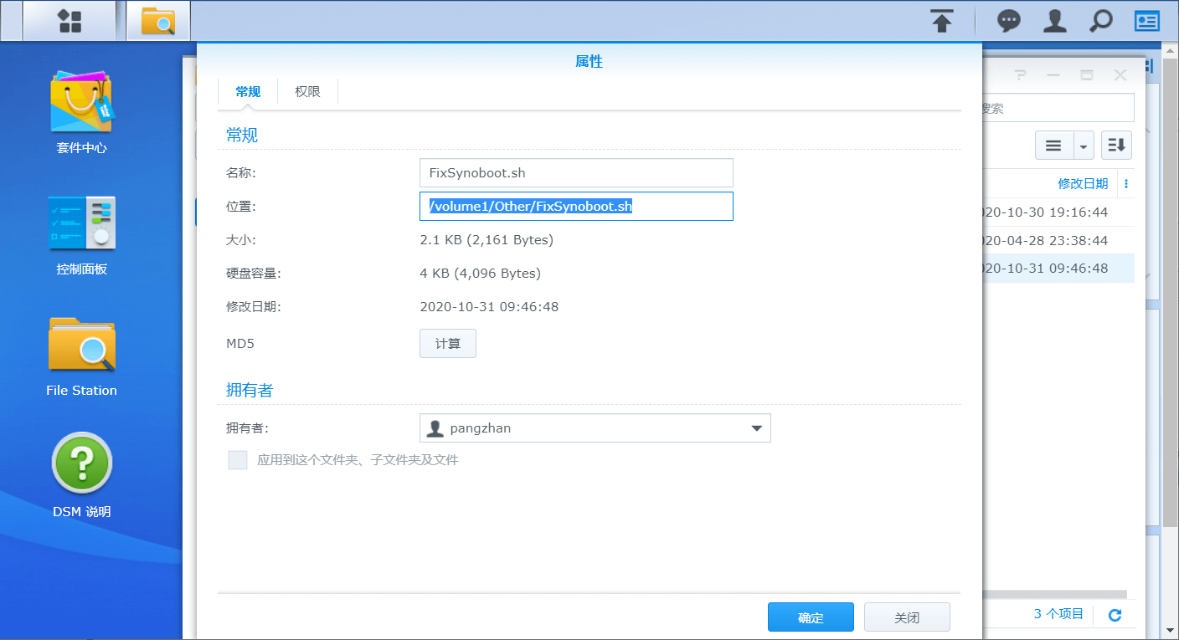Screen dimensions: 1179x640
Task: Select the 常规 tab
Action: (x=248, y=91)
